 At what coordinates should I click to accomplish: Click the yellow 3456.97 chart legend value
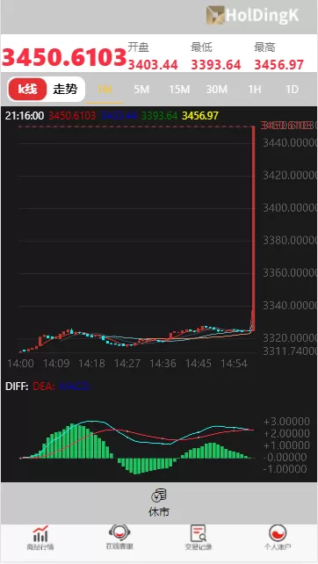(200, 116)
